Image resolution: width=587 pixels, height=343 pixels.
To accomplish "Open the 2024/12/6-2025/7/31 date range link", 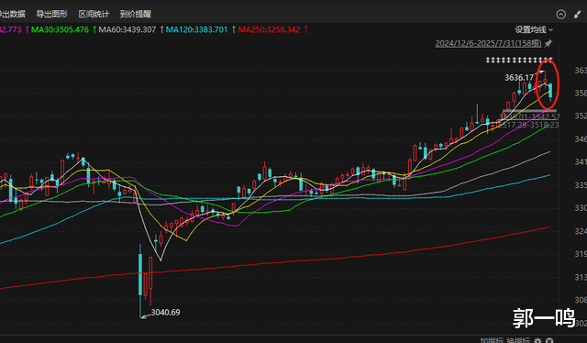I will click(x=488, y=43).
